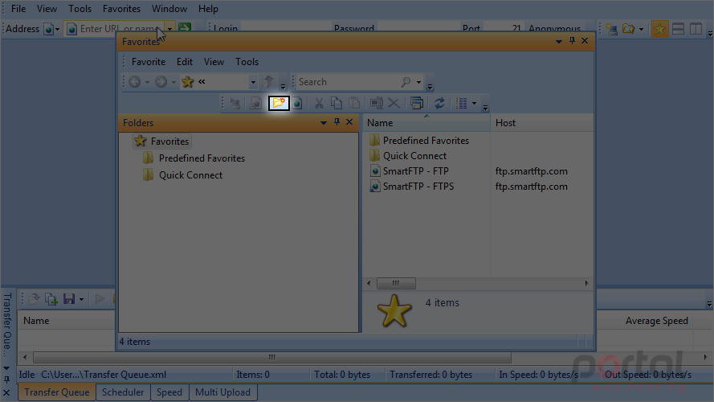The height and width of the screenshot is (402, 714).
Task: Click the new remote browser computer icon
Action: pyautogui.click(x=612, y=29)
